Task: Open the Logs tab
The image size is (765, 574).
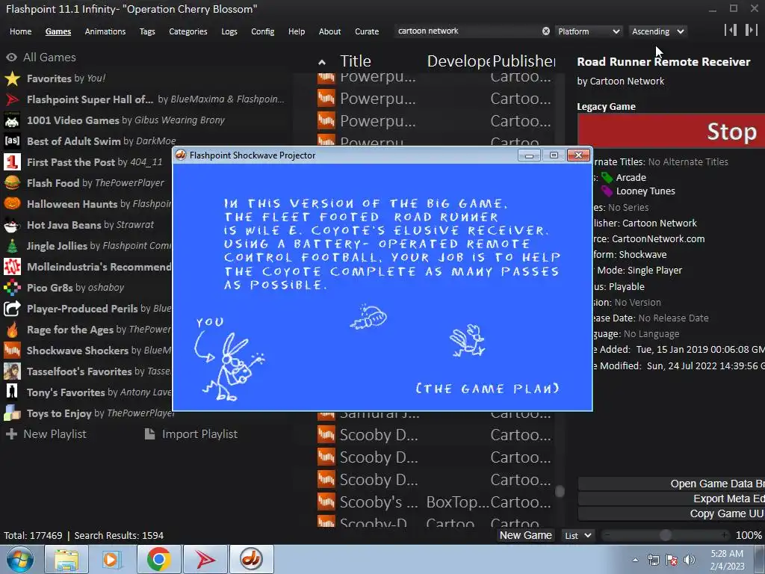Action: click(x=229, y=31)
